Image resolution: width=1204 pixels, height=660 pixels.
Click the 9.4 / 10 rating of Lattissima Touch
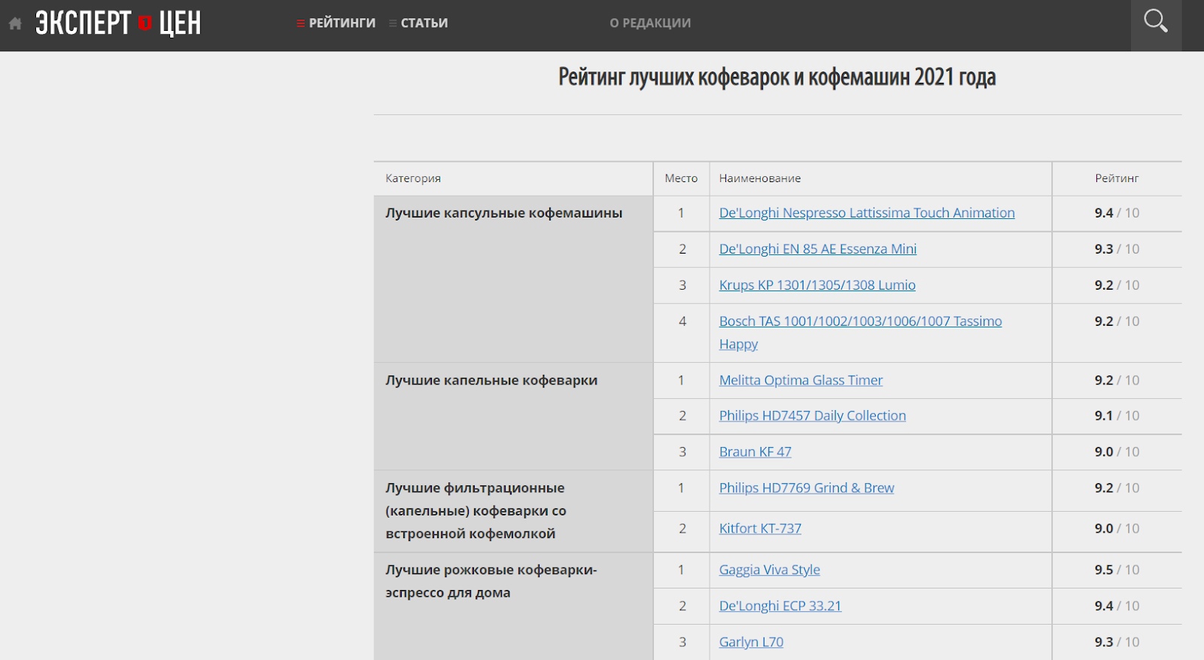click(1117, 213)
